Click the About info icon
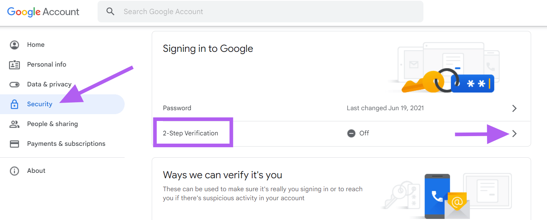 pos(14,170)
